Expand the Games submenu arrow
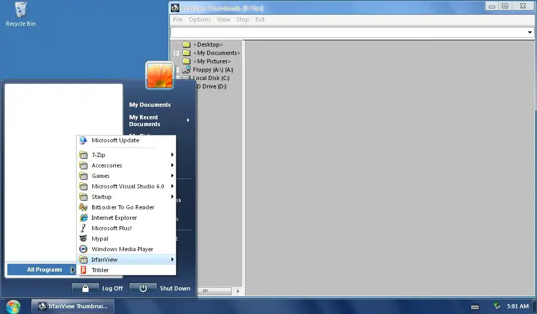537x314 pixels. pyautogui.click(x=172, y=176)
